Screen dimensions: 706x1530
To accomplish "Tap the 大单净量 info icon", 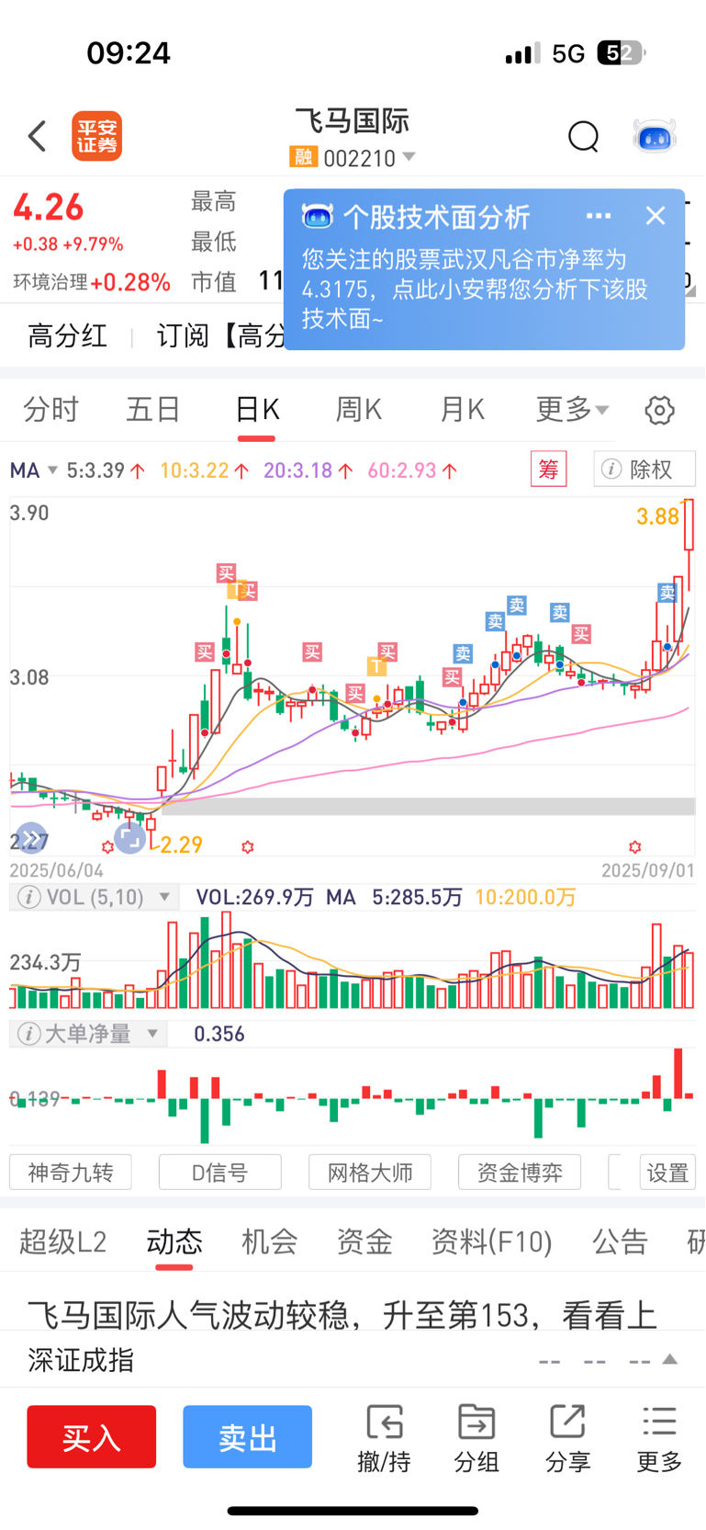I will coord(29,1034).
